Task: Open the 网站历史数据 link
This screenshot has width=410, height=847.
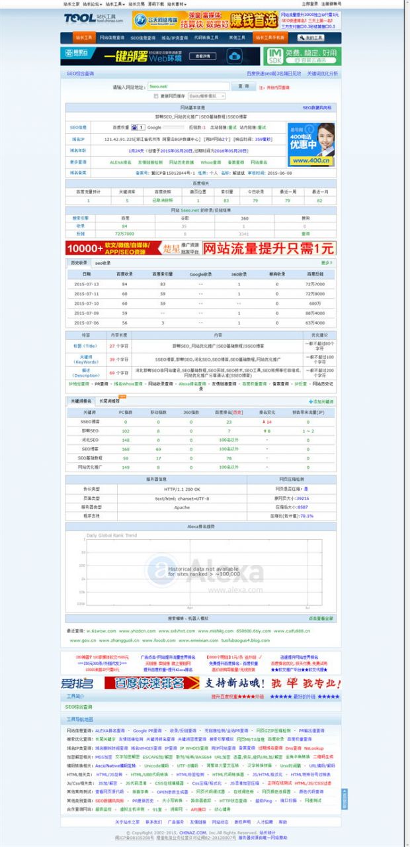Action: [x=181, y=162]
